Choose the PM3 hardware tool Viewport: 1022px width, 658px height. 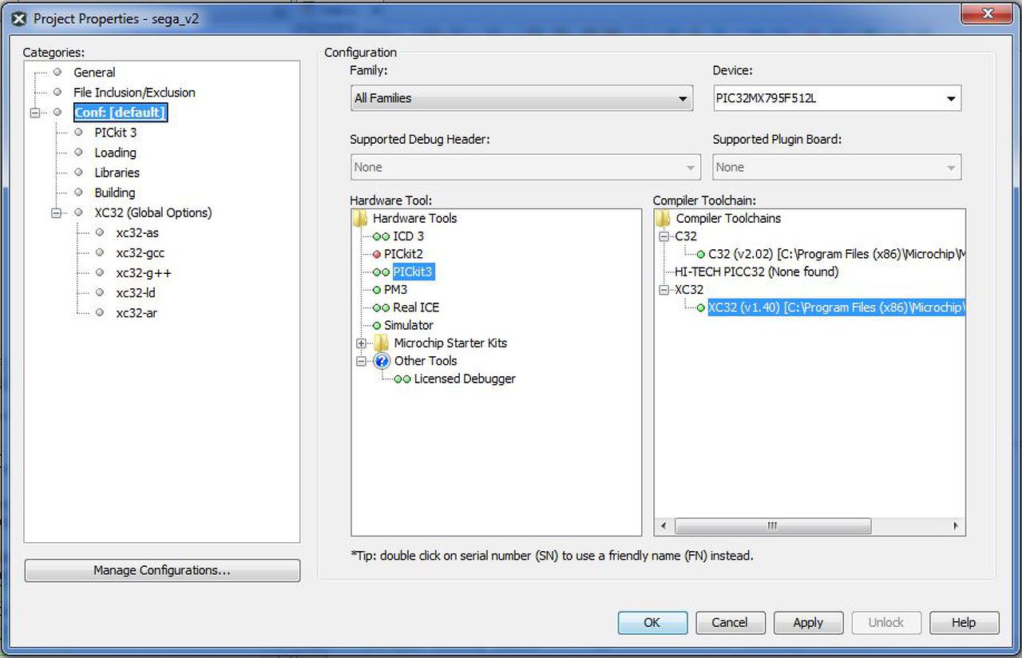[396, 289]
